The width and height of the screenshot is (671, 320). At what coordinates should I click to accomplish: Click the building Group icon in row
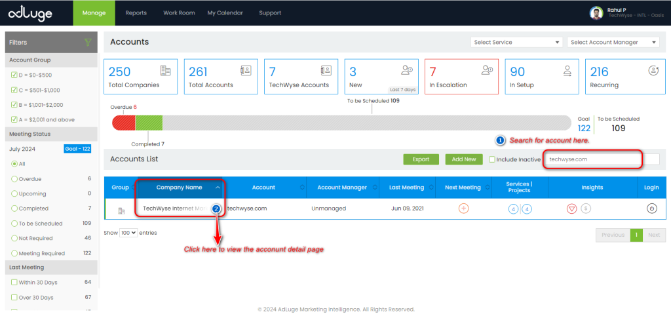pyautogui.click(x=121, y=210)
